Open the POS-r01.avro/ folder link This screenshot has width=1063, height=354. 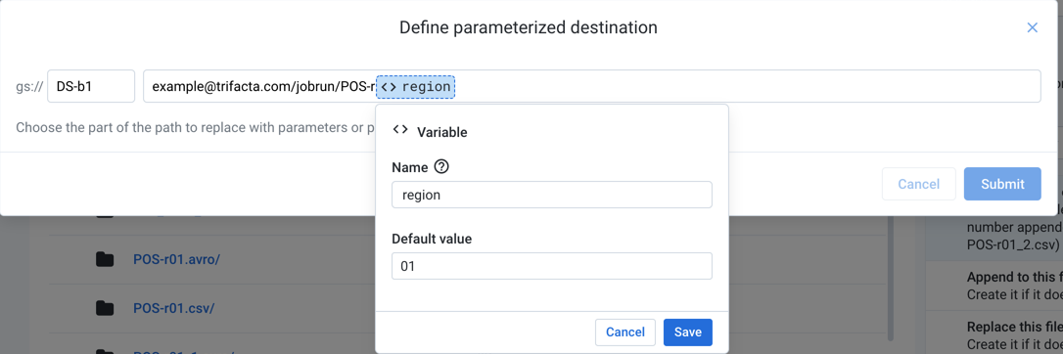pyautogui.click(x=176, y=259)
